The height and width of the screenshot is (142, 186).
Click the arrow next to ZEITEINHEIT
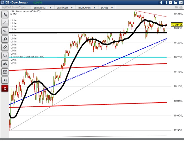tap(50, 8)
